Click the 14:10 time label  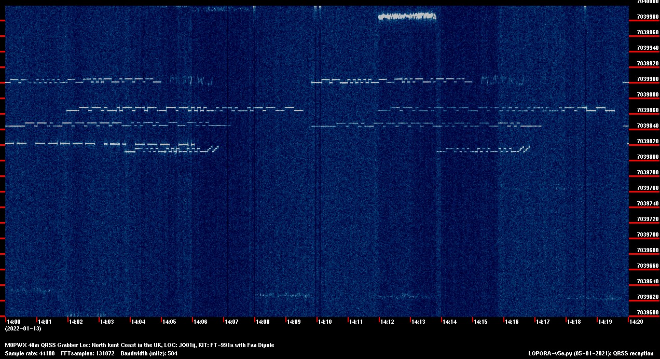325,322
